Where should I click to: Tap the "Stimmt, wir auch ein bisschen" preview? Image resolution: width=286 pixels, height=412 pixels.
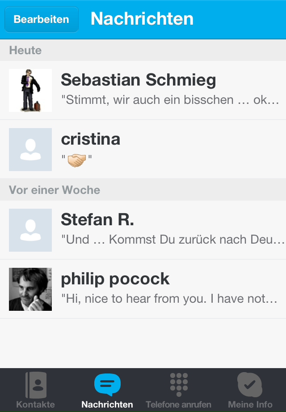(x=172, y=100)
